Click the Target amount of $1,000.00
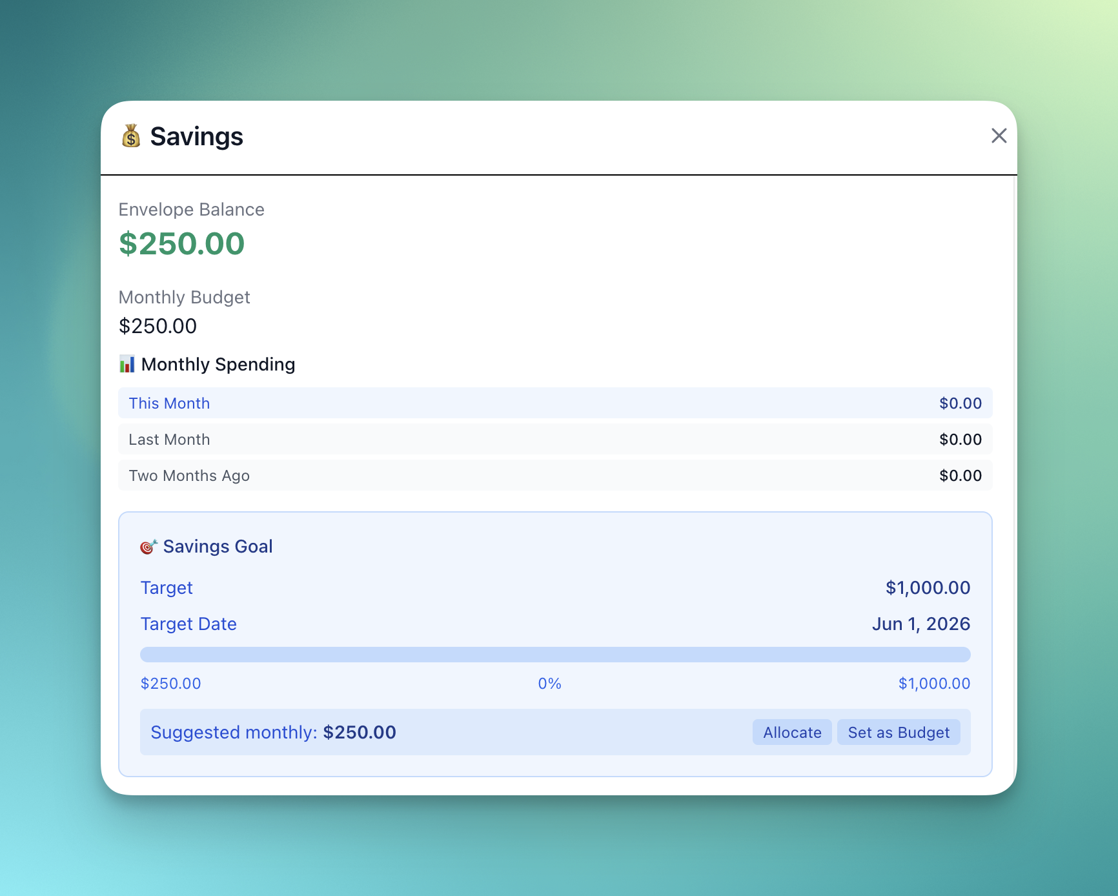Screen dimensions: 1118x896 (x=928, y=587)
